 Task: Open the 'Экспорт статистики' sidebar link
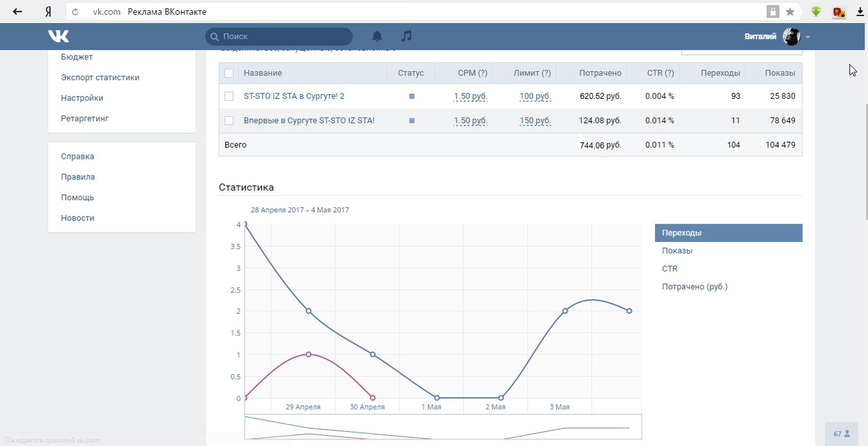tap(100, 77)
